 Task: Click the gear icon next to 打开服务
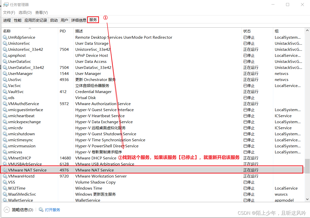pyautogui.click(x=41, y=209)
